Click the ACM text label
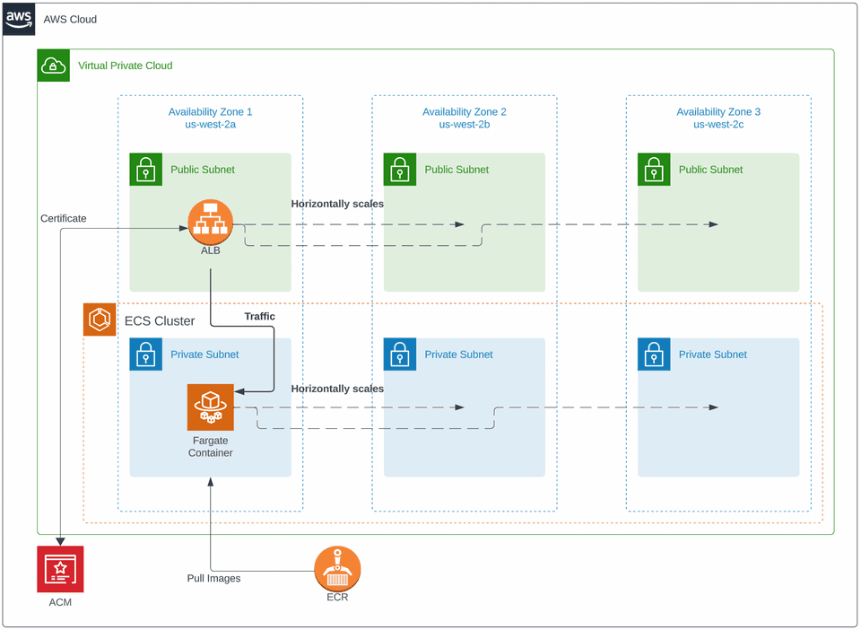Screen dimensions: 861x630 click(60, 602)
